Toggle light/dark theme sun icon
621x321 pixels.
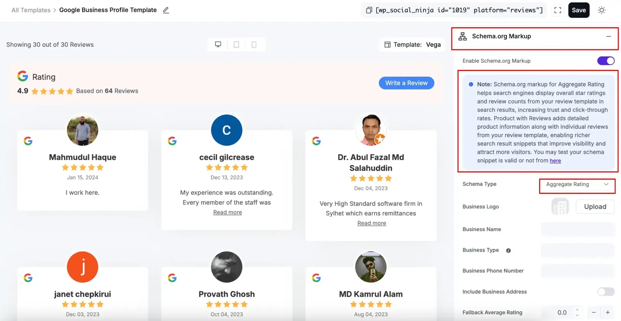tap(601, 10)
